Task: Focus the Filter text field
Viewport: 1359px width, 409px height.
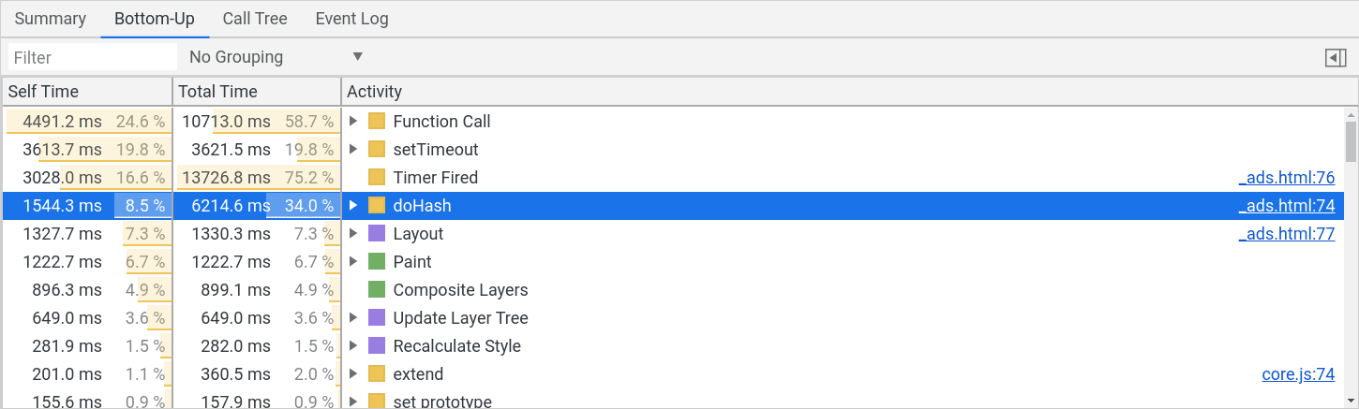Action: point(92,58)
